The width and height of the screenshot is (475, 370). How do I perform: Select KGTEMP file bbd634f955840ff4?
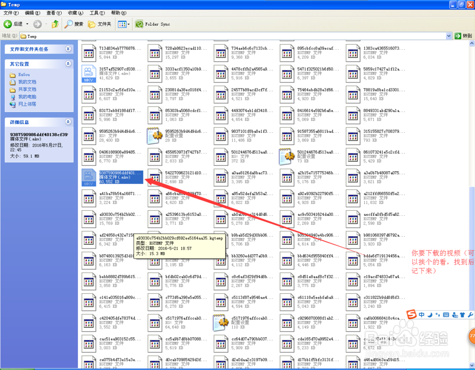pyautogui.click(x=309, y=260)
